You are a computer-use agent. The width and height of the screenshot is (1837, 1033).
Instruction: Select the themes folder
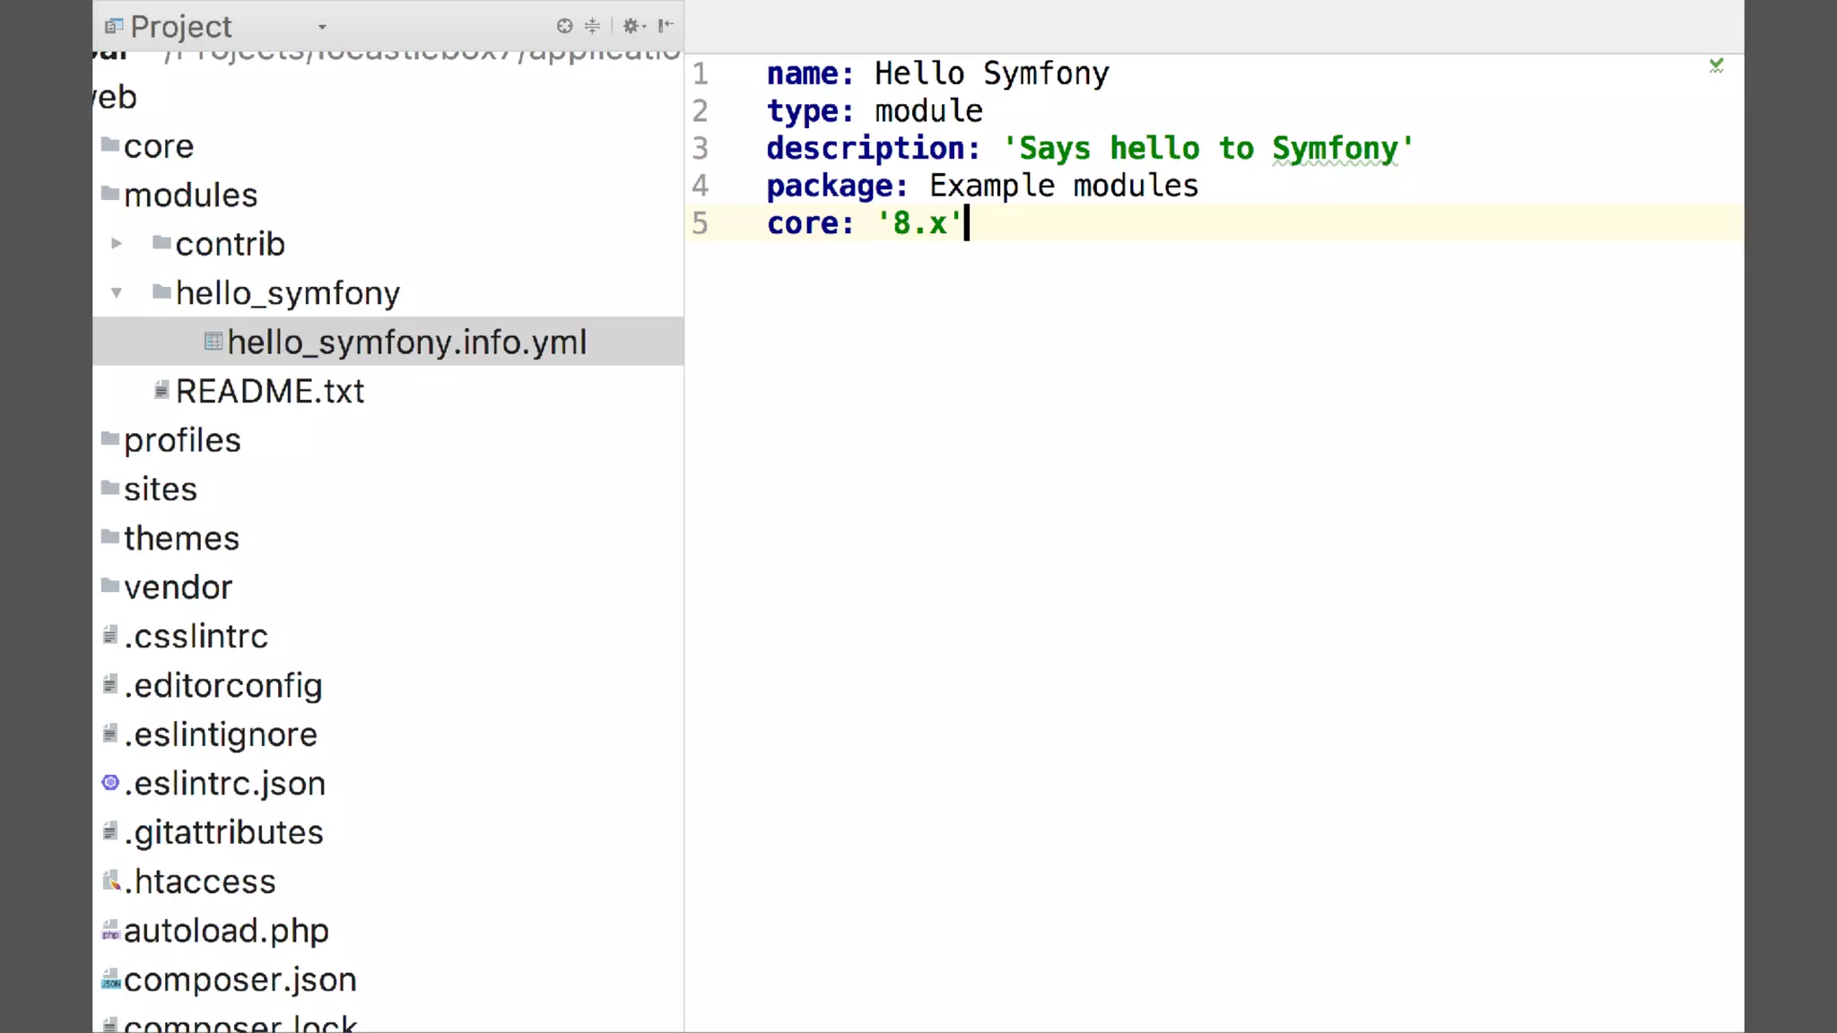click(181, 538)
